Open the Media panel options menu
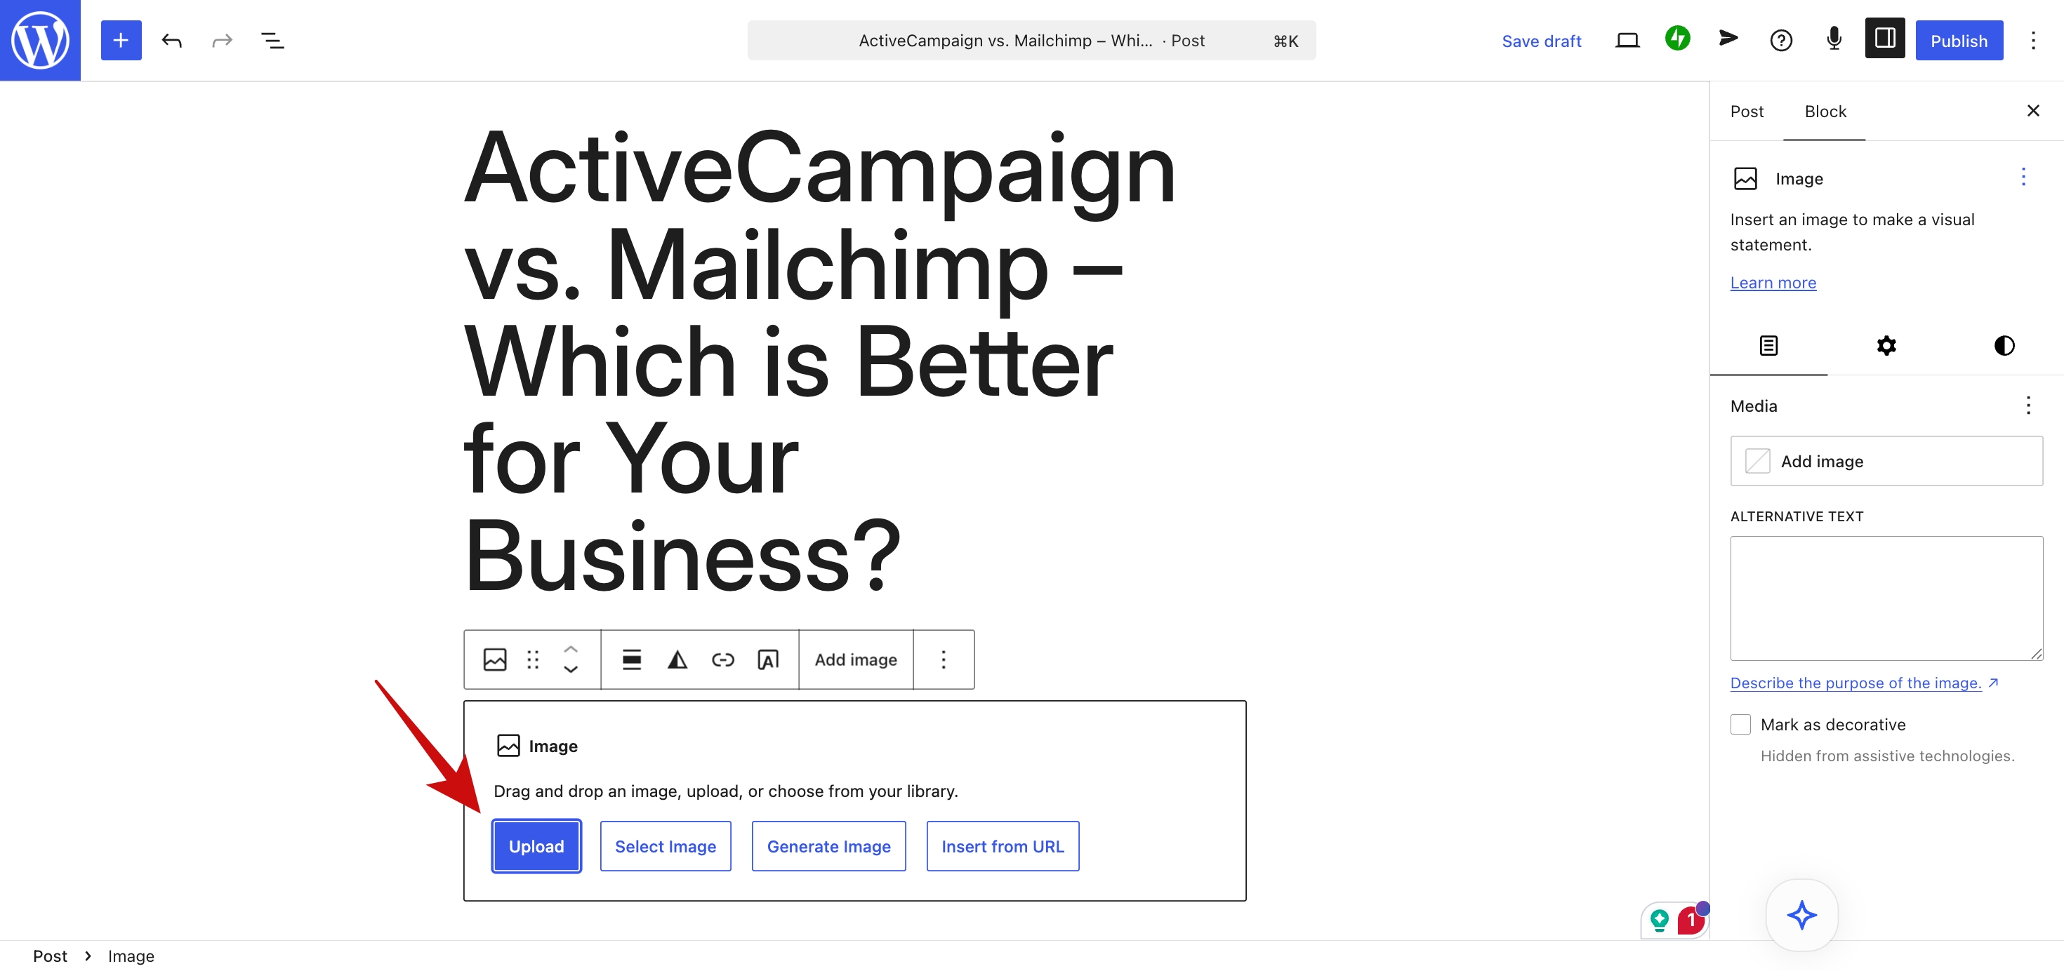Viewport: 2064px width, 971px height. 2028,405
